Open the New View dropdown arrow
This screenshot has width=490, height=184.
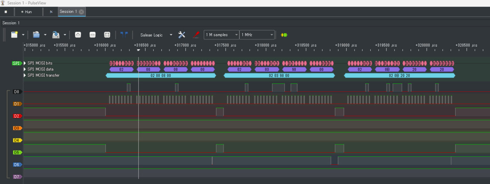[x=23, y=35]
